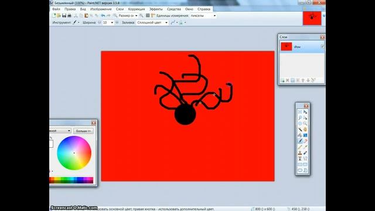Select the Text tool
Image resolution: width=375 pixels, height=211 pixels.
[x=300, y=159]
